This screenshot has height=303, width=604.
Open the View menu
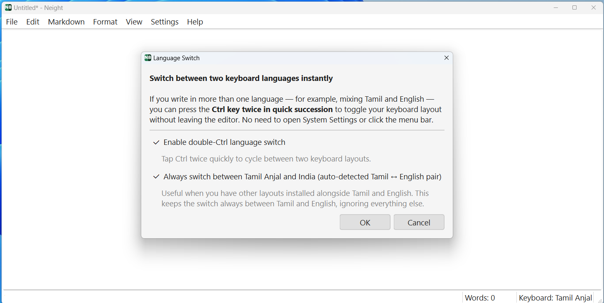[134, 22]
